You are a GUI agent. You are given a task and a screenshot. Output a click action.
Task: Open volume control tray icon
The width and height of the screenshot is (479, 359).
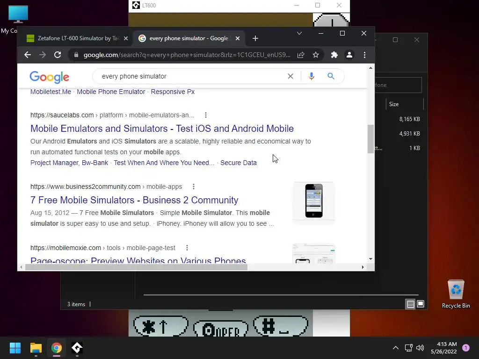pyautogui.click(x=421, y=348)
